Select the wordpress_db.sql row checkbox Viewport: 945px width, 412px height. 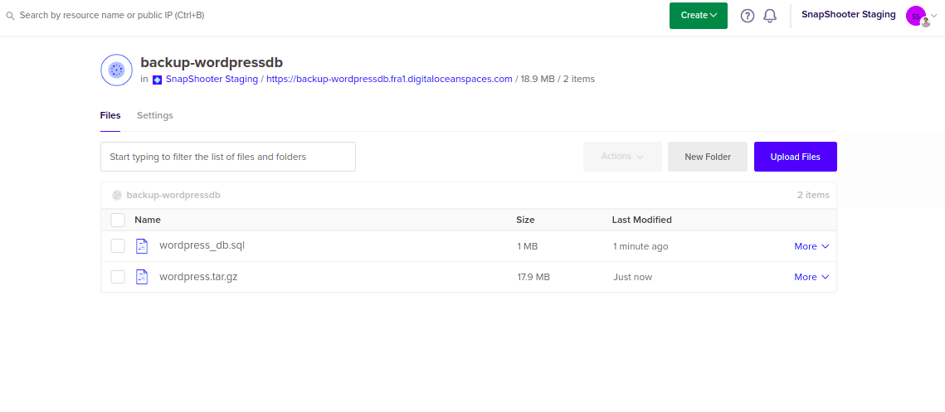(118, 245)
